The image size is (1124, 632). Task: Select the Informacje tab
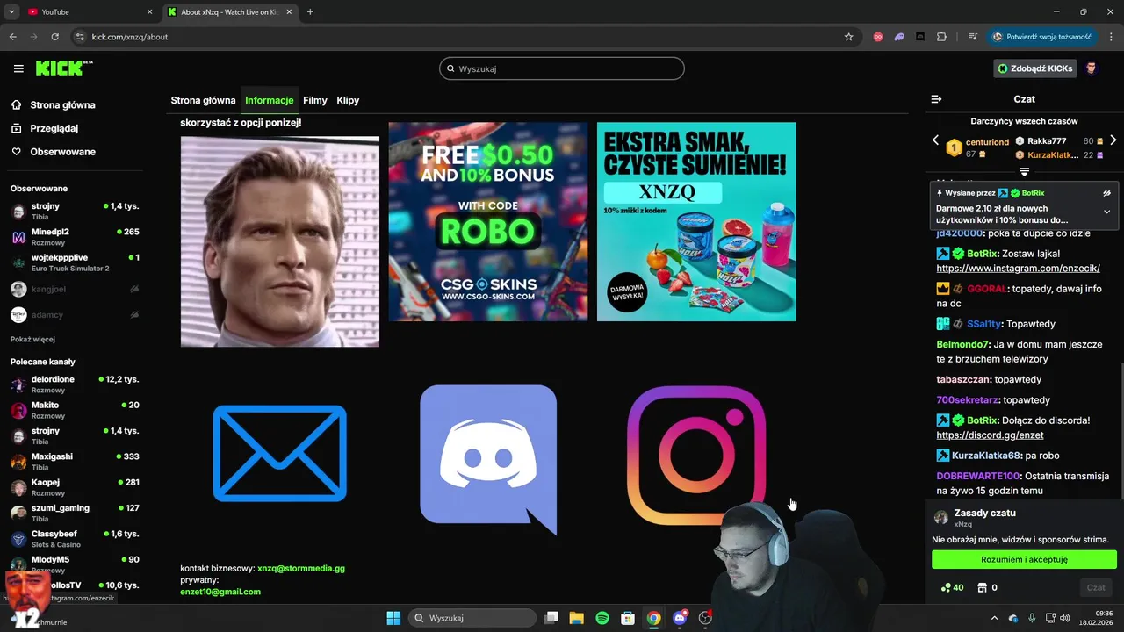click(270, 100)
